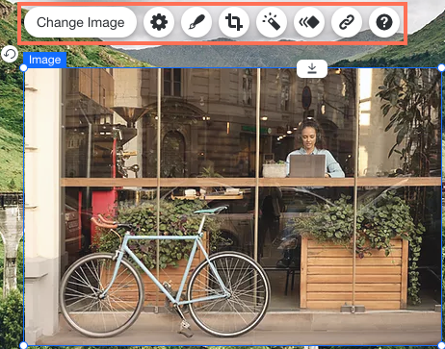Open the animation diamond icon
This screenshot has width=445, height=349.
(309, 22)
